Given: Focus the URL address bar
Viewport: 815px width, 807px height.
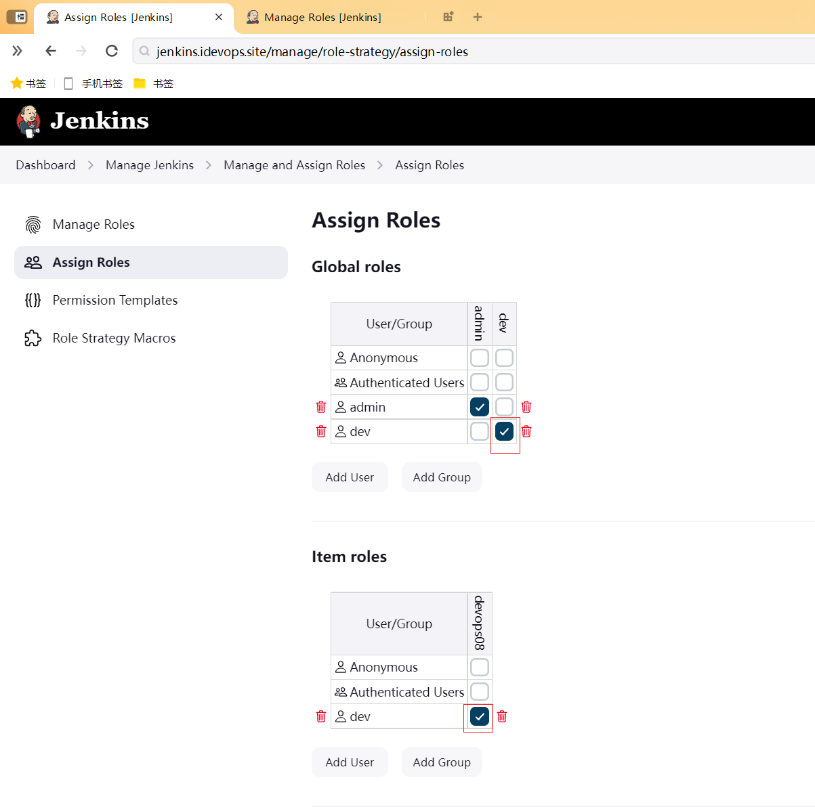Looking at the screenshot, I should (x=474, y=51).
